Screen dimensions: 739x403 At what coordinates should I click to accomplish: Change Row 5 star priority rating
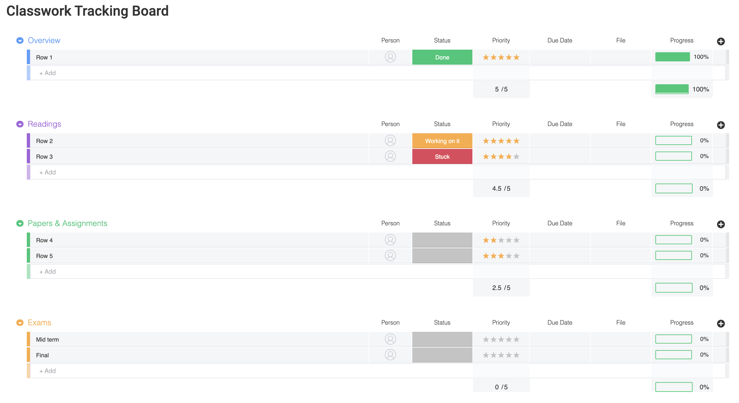tap(501, 256)
